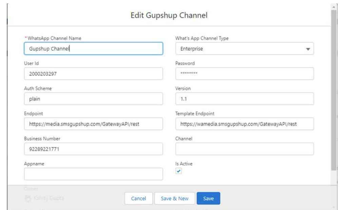Open the What's App Channel Type dropdown

pyautogui.click(x=245, y=49)
